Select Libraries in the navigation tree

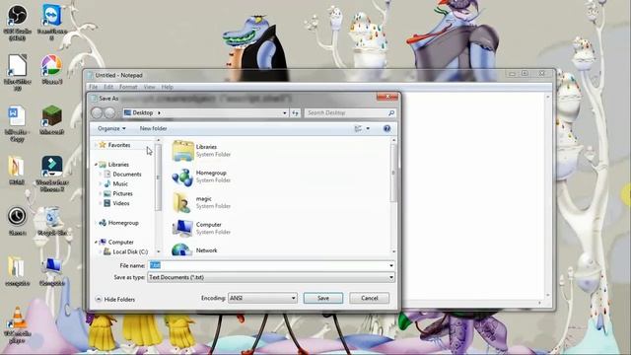(x=118, y=165)
